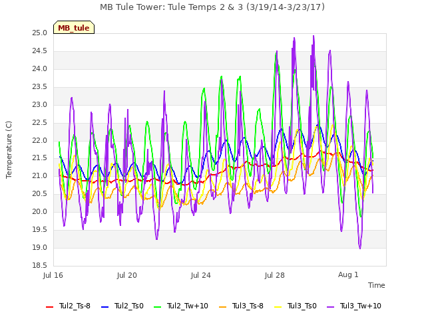Click the yellow Tul3_Ts0 legend swatch
Screen dimensions: 426x319
(278, 307)
